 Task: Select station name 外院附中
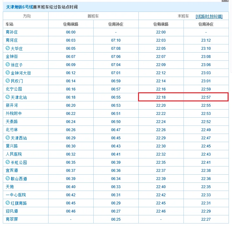pyautogui.click(x=13, y=113)
